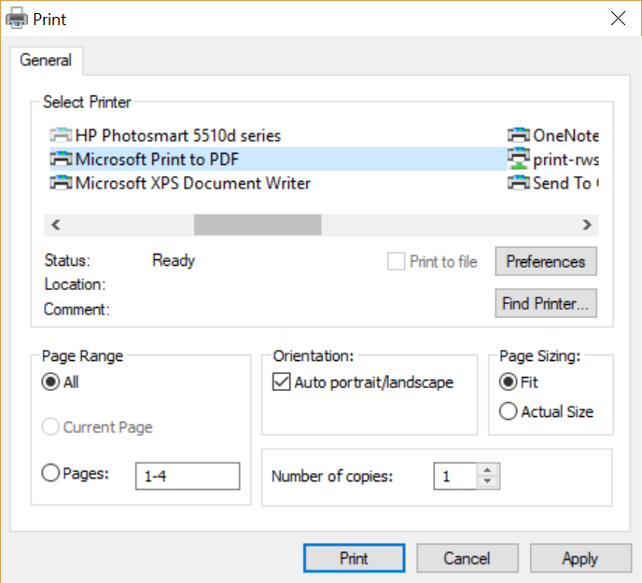Image resolution: width=642 pixels, height=583 pixels.
Task: Click the print-rws network printer icon
Action: [x=519, y=159]
